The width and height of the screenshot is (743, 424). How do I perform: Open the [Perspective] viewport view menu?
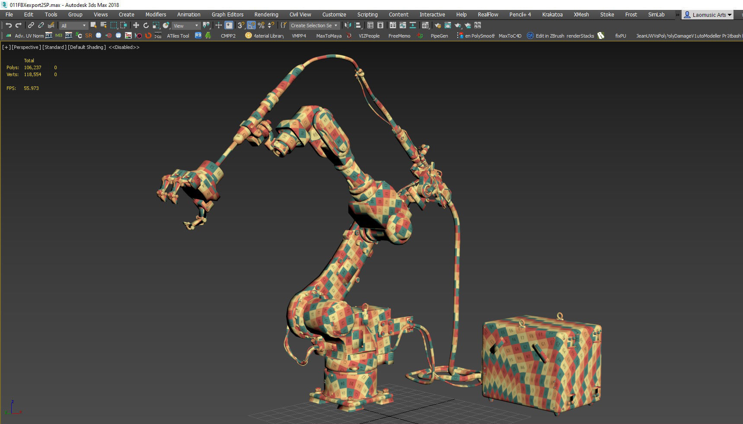[26, 47]
